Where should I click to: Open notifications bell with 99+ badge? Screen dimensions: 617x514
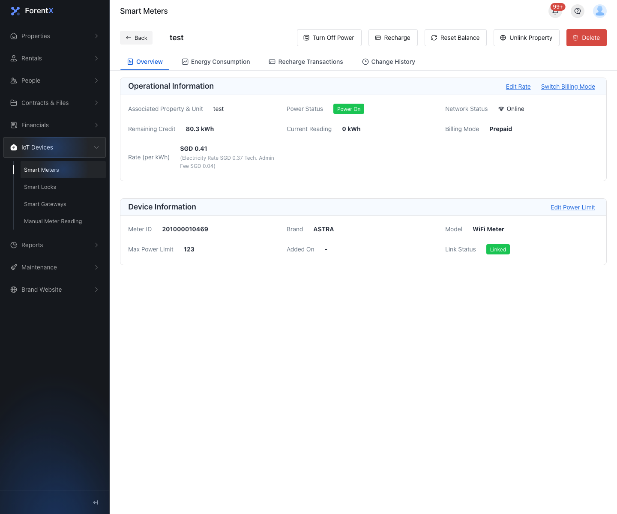pyautogui.click(x=555, y=11)
